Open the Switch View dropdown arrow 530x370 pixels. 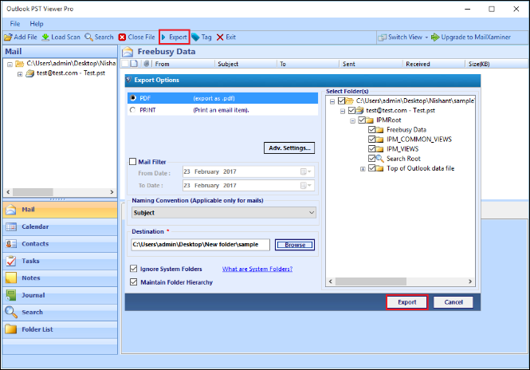pos(426,37)
